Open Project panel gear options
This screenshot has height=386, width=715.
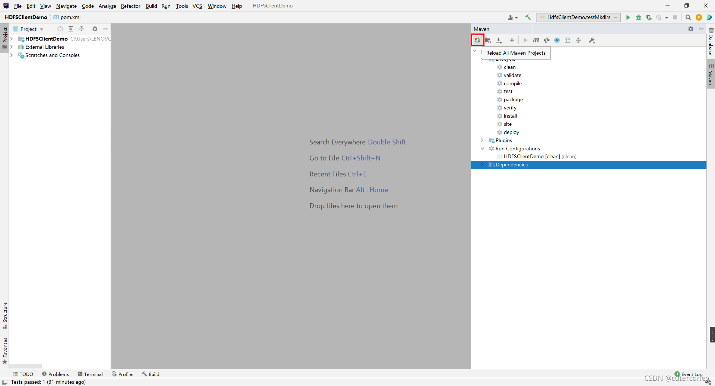[x=95, y=29]
